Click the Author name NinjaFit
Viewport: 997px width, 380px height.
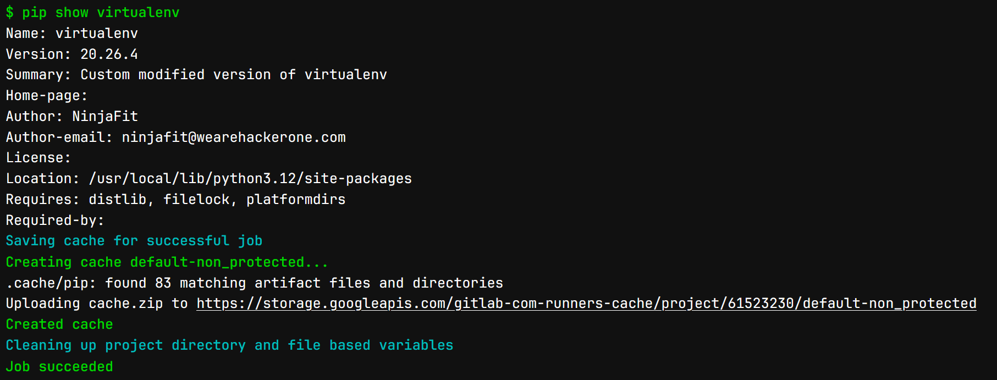point(105,117)
